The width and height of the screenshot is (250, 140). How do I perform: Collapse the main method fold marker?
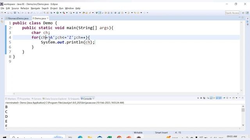point(12,28)
